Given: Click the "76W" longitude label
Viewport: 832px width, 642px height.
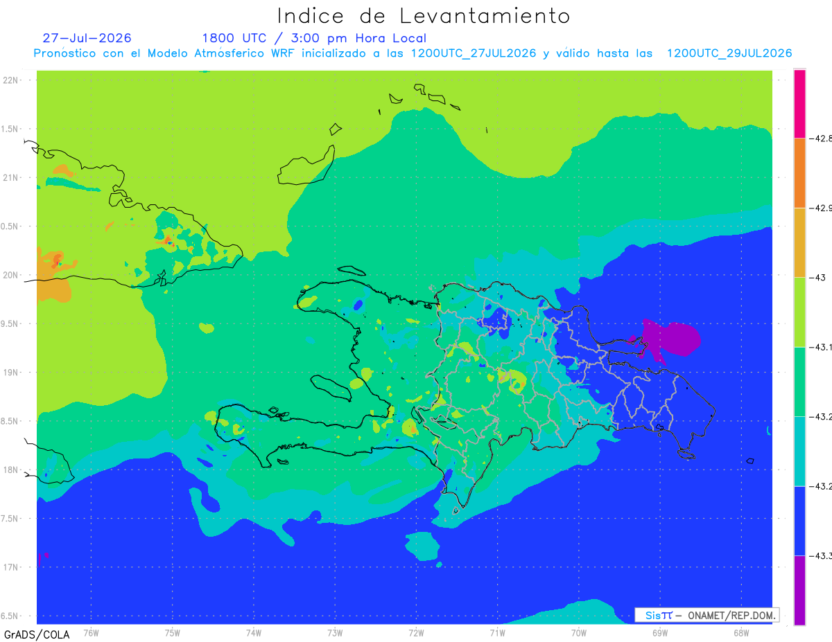Looking at the screenshot, I should 92,632.
